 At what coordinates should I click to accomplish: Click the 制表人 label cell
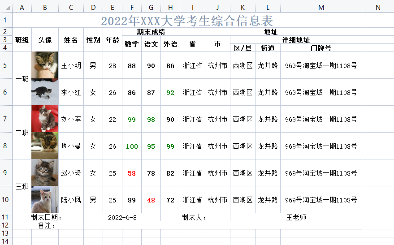pos(195,217)
